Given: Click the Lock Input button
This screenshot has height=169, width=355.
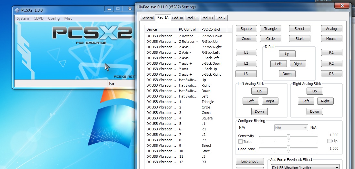Looking at the screenshot, I should point(249,161).
